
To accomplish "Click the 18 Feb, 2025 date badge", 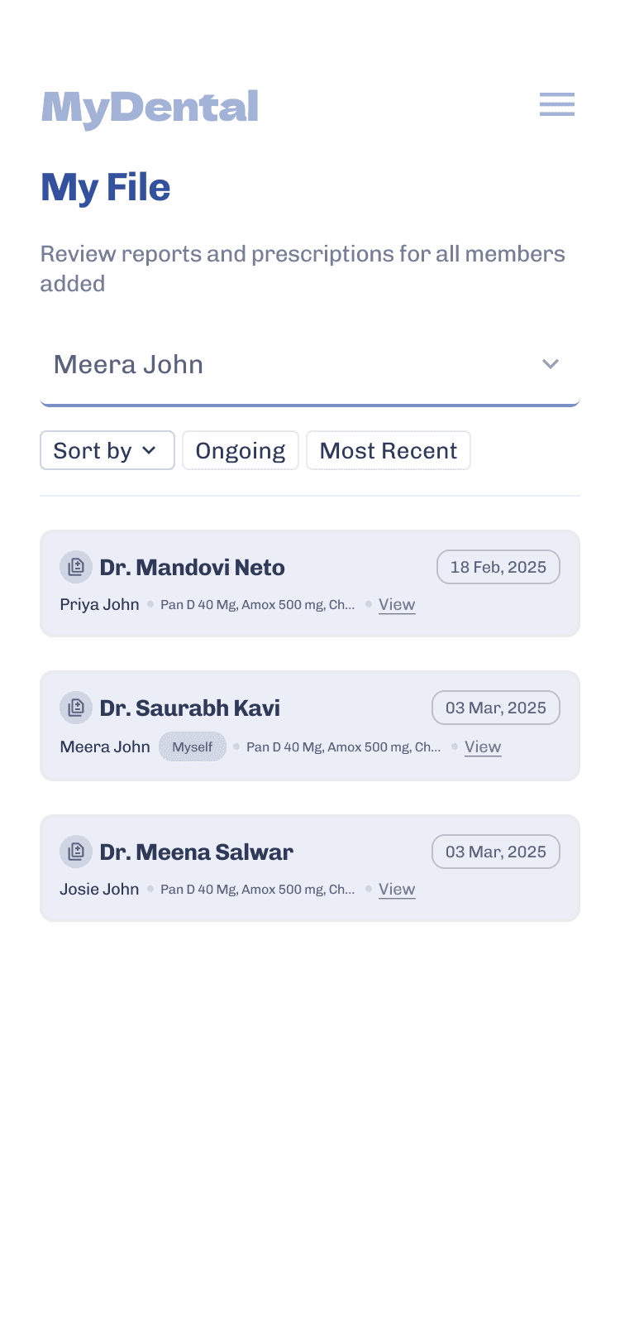I will point(498,567).
